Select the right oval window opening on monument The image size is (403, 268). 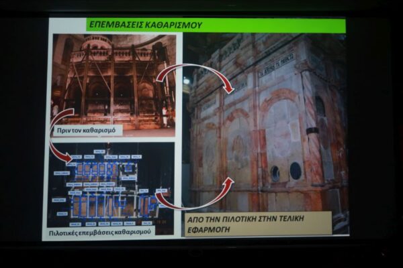295,171
